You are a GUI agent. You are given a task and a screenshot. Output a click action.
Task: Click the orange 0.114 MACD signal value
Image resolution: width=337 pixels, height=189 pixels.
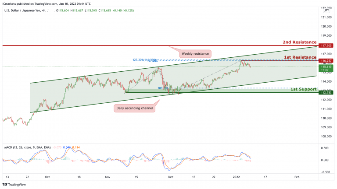point(76,147)
